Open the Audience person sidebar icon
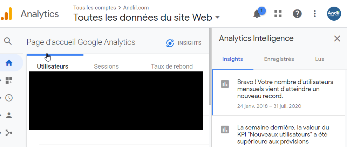347x147 pixels. coord(9,115)
